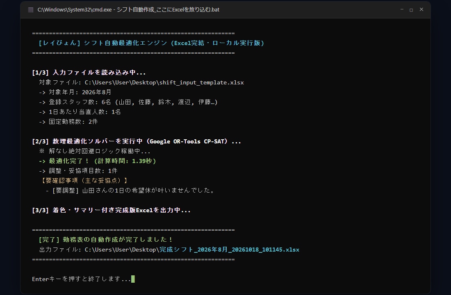Screen dimensions: 451x295
Task: Click the line '1日あたり当直人数: 1名'
Action: pos(80,112)
